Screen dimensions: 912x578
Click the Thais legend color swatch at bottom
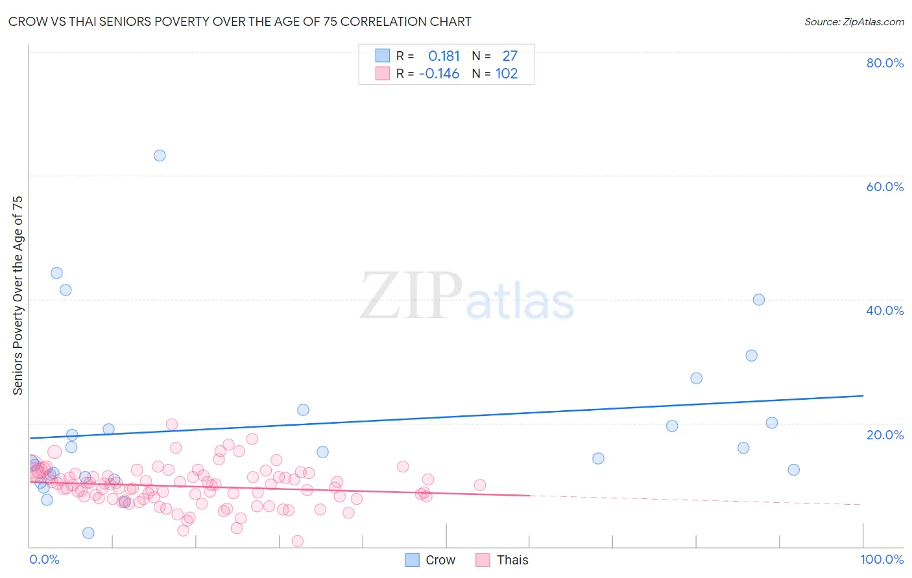click(x=483, y=560)
